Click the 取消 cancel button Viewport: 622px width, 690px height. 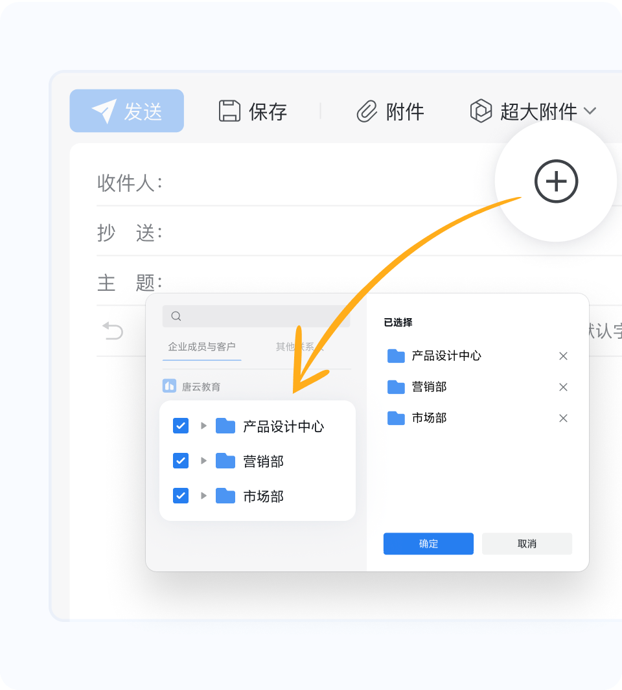(527, 544)
